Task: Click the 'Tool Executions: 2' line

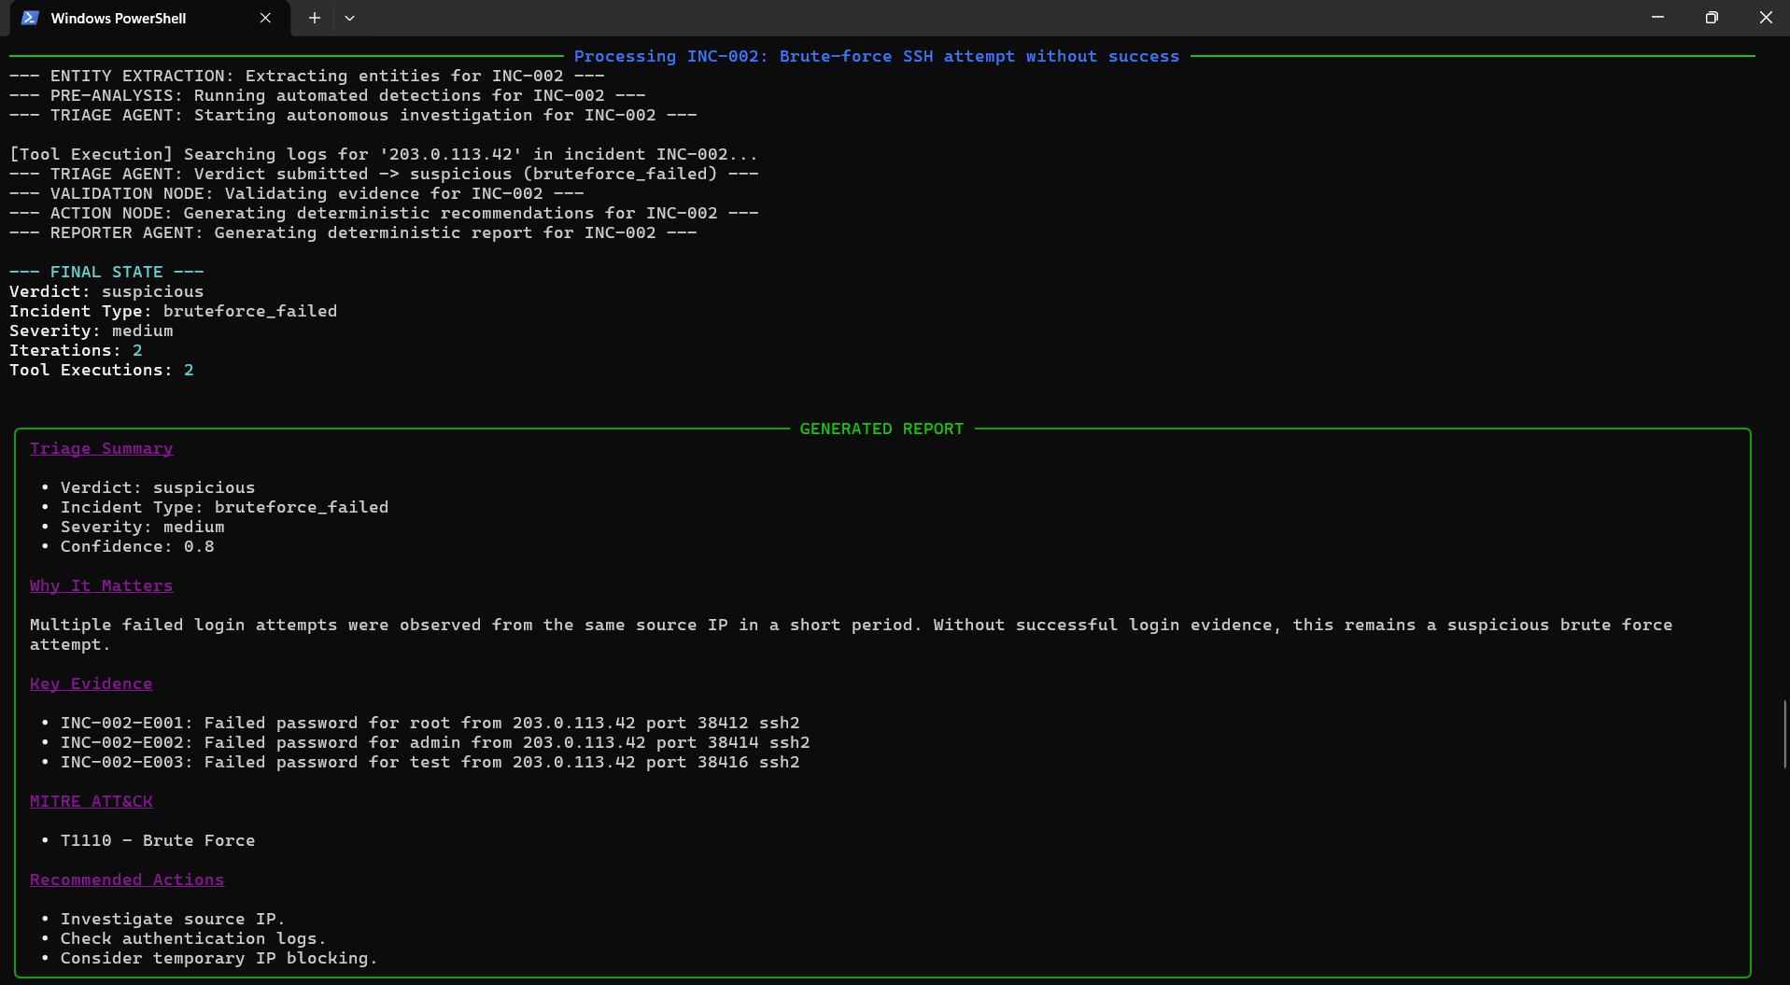Action: (x=102, y=370)
